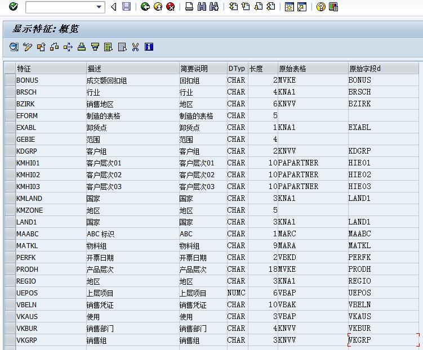Click the gray list layout icon
423x350 pixels.
pos(122,47)
